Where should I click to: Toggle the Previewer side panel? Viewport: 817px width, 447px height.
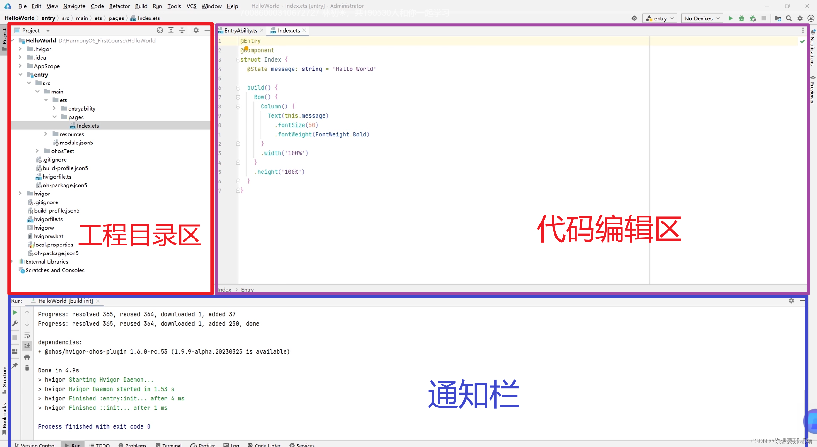click(x=813, y=90)
